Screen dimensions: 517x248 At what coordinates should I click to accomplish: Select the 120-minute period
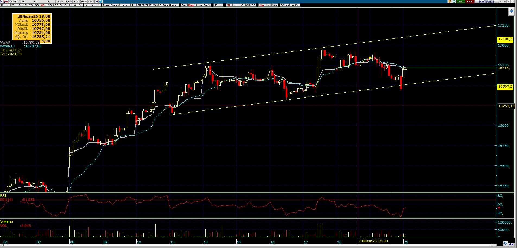click(49, 5)
